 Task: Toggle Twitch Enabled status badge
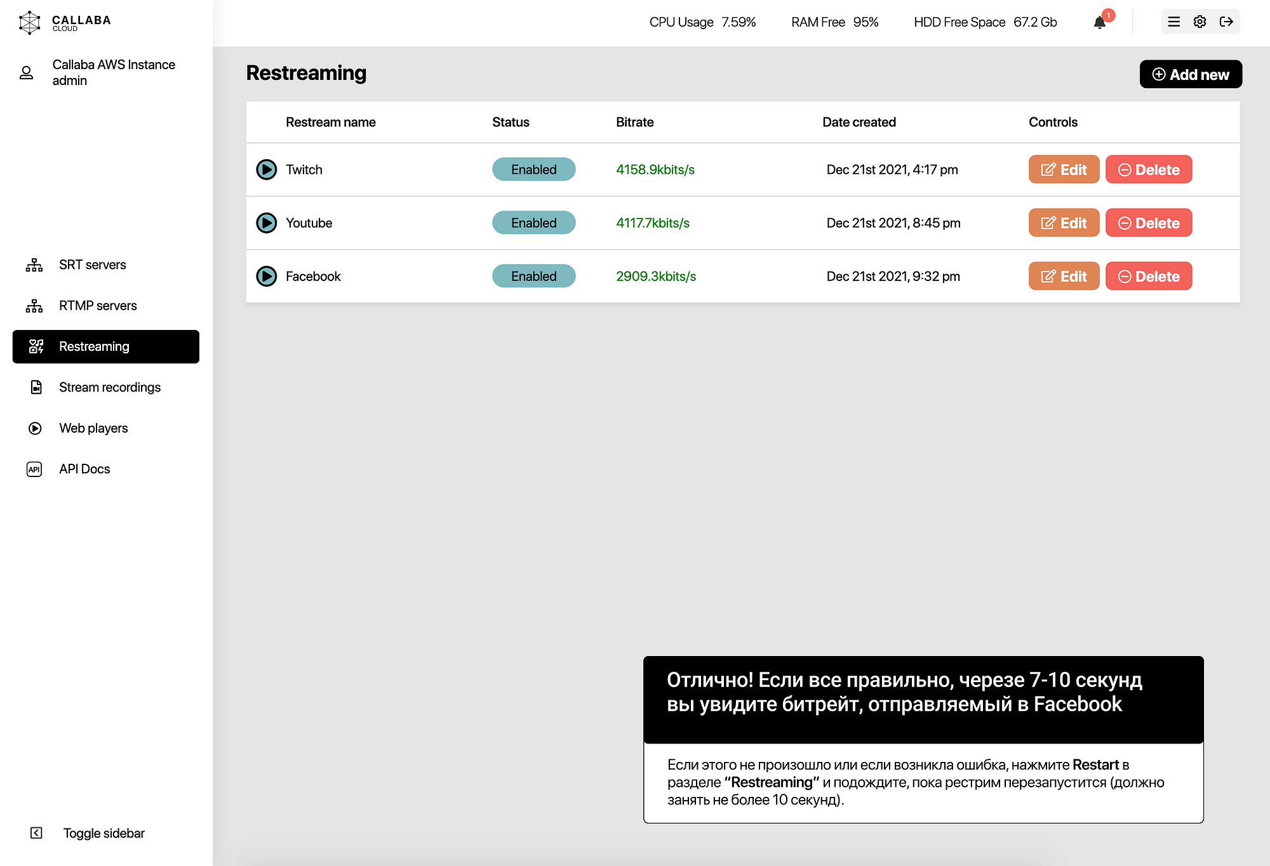[x=534, y=169]
